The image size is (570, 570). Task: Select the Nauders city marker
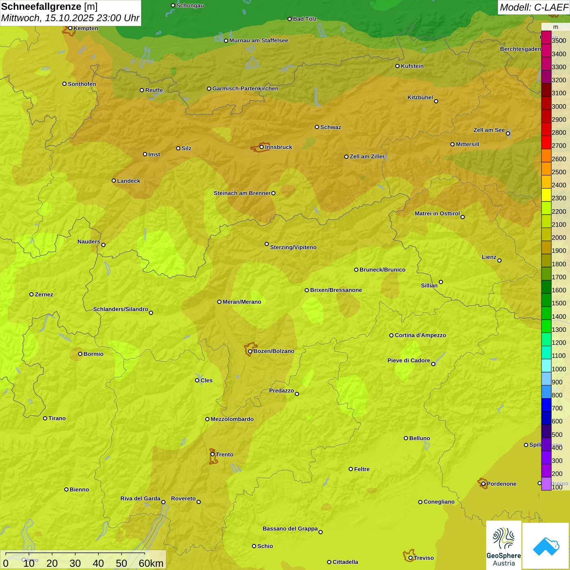[x=103, y=245]
